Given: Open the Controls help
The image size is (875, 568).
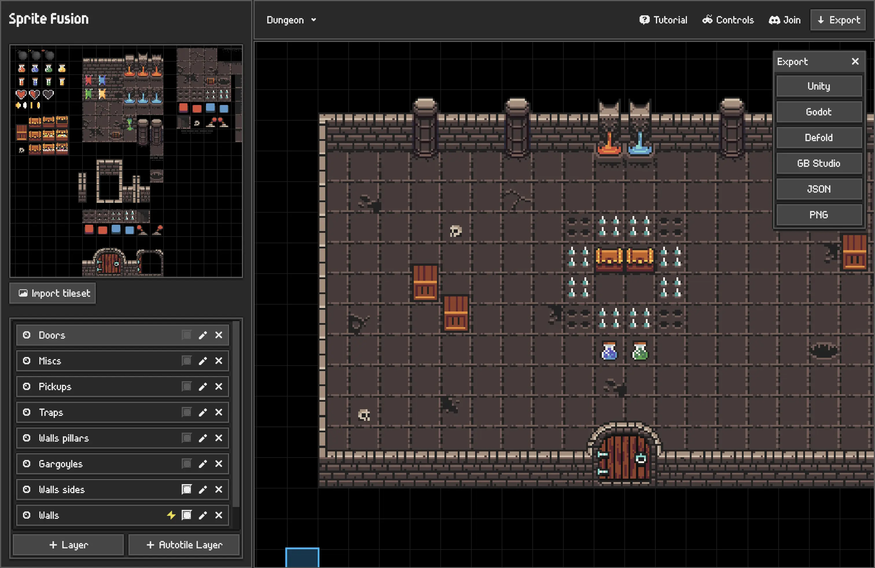Looking at the screenshot, I should [x=728, y=20].
